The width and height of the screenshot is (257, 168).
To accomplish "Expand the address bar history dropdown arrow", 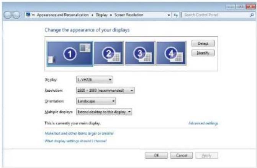I will click(169, 15).
